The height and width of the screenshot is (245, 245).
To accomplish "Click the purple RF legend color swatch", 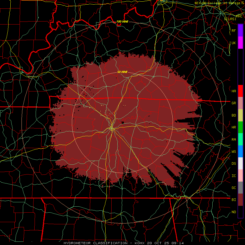I will point(240,30).
